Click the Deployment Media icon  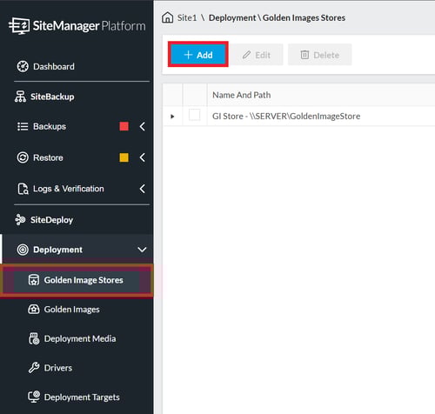(x=34, y=338)
